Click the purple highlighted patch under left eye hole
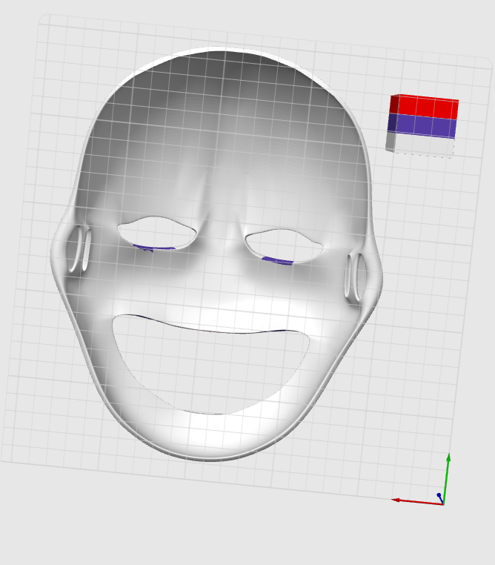 tap(153, 248)
